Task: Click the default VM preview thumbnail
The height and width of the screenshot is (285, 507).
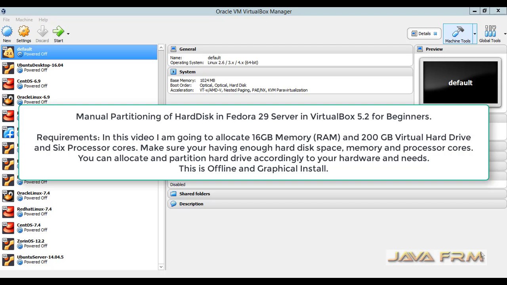Action: 460,82
